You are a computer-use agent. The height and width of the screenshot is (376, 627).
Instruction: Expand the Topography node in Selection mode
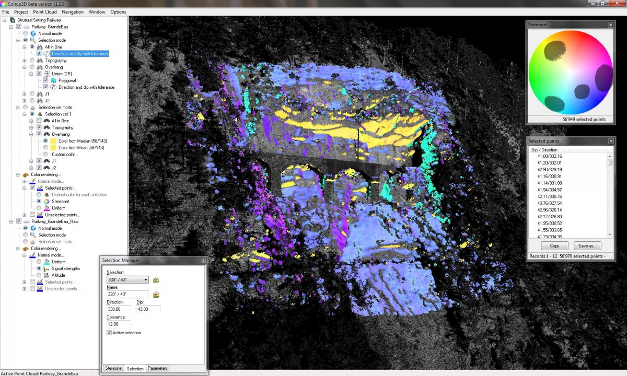click(25, 61)
